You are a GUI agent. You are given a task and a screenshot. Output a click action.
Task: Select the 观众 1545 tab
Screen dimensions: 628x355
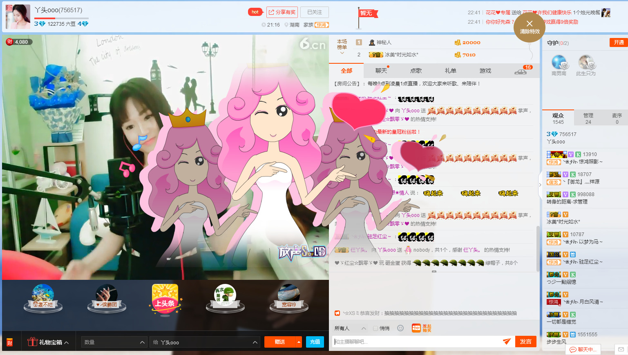click(x=558, y=118)
